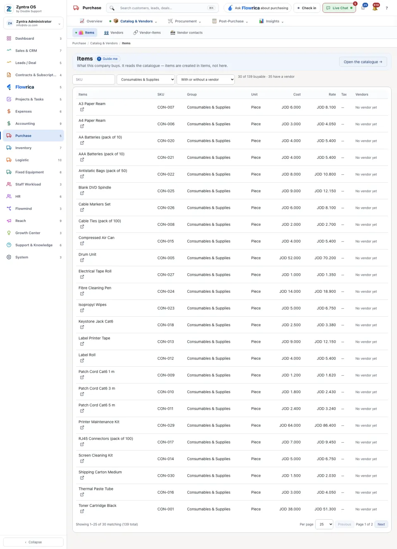
Task: Expand the Zyntra Administrator account switcher
Action: (x=33, y=23)
